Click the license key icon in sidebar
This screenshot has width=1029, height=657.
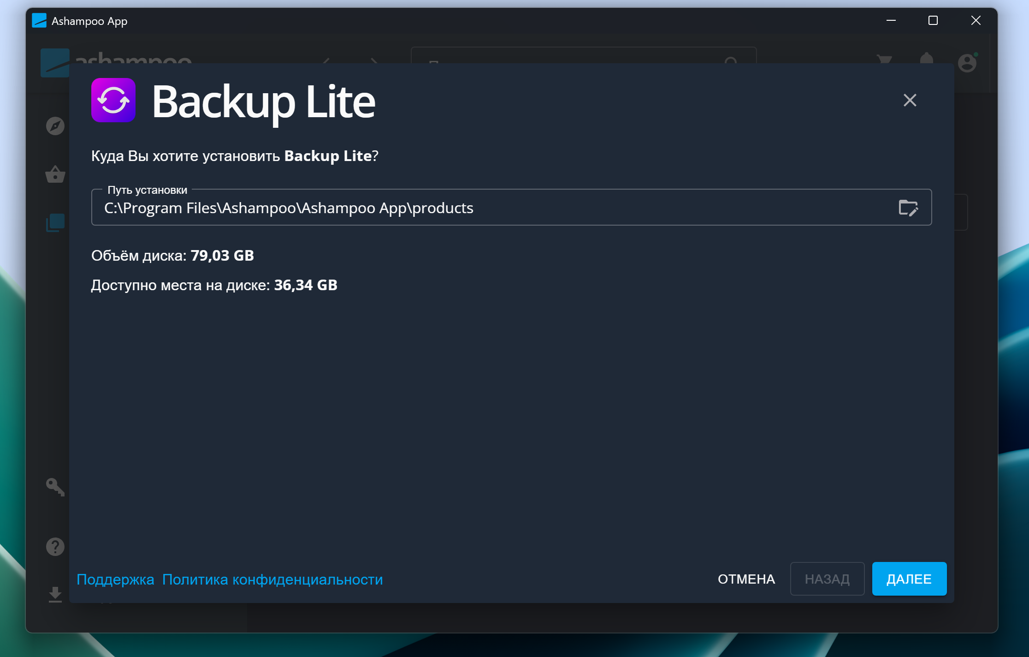(55, 488)
